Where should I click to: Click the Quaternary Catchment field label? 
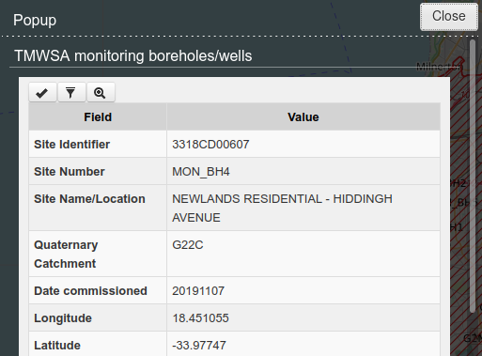click(x=66, y=255)
